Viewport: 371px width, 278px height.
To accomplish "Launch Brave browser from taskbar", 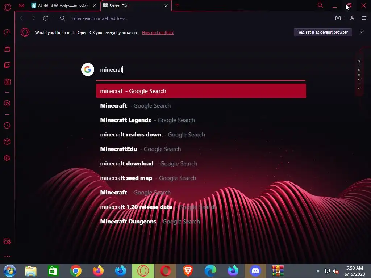I will pyautogui.click(x=188, y=271).
